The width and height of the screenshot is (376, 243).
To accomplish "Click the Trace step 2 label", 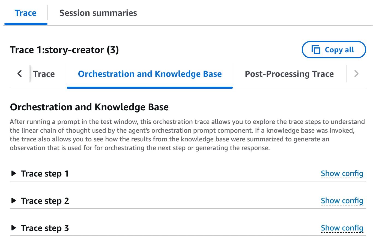I will tap(45, 201).
